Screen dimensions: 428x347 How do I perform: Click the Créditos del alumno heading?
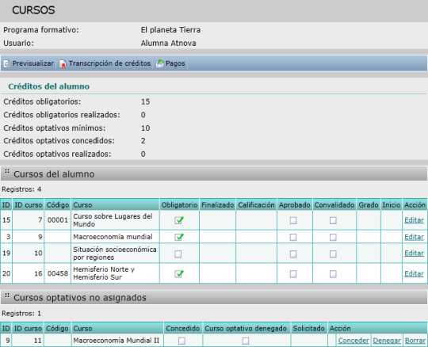click(49, 86)
